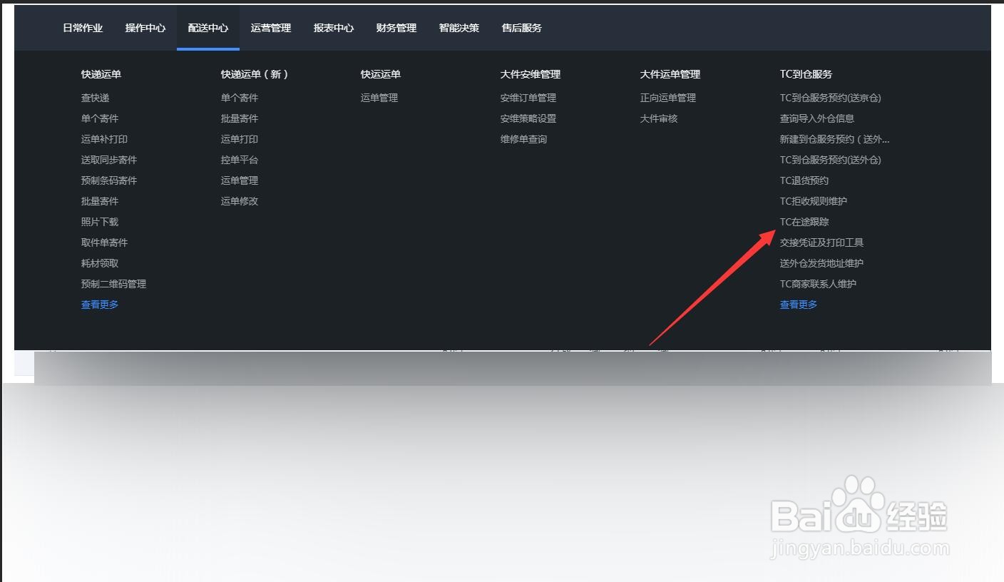The height and width of the screenshot is (582, 1004).
Task: Open 运单管理 under 快递运单（新）
Action: (240, 180)
